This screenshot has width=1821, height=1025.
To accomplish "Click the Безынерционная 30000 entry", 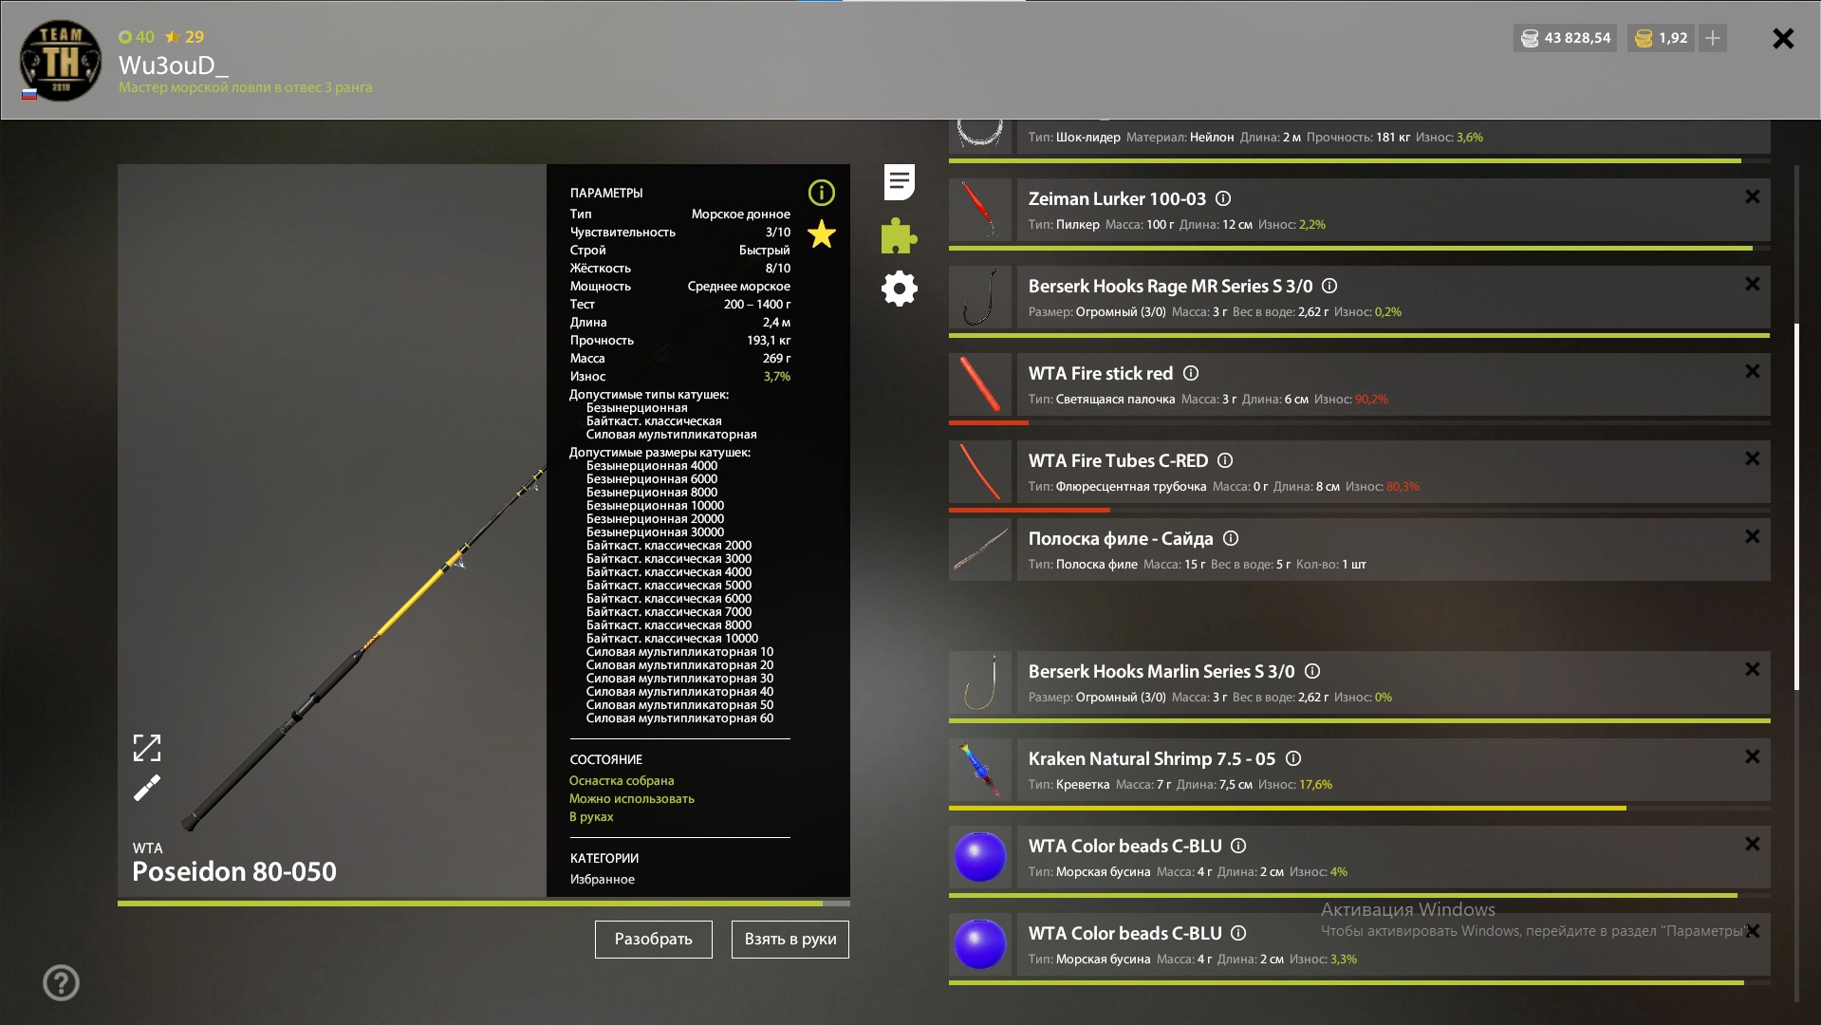I will click(x=655, y=532).
